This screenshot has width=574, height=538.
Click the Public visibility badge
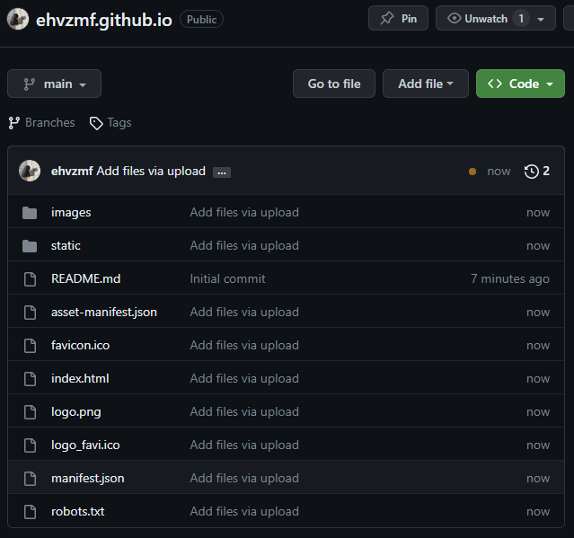click(x=202, y=20)
